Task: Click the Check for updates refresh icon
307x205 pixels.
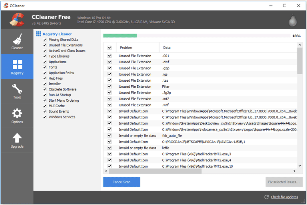Action: 267,197
